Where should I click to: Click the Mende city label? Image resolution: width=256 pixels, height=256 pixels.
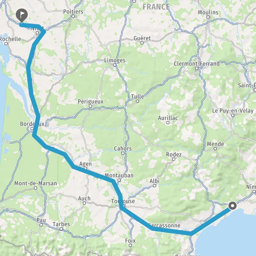(215, 144)
